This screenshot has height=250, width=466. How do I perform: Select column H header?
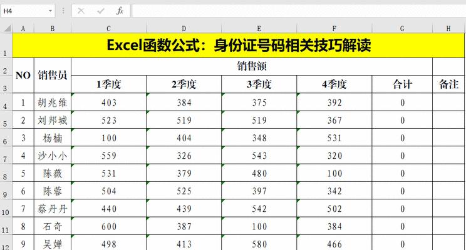point(448,29)
